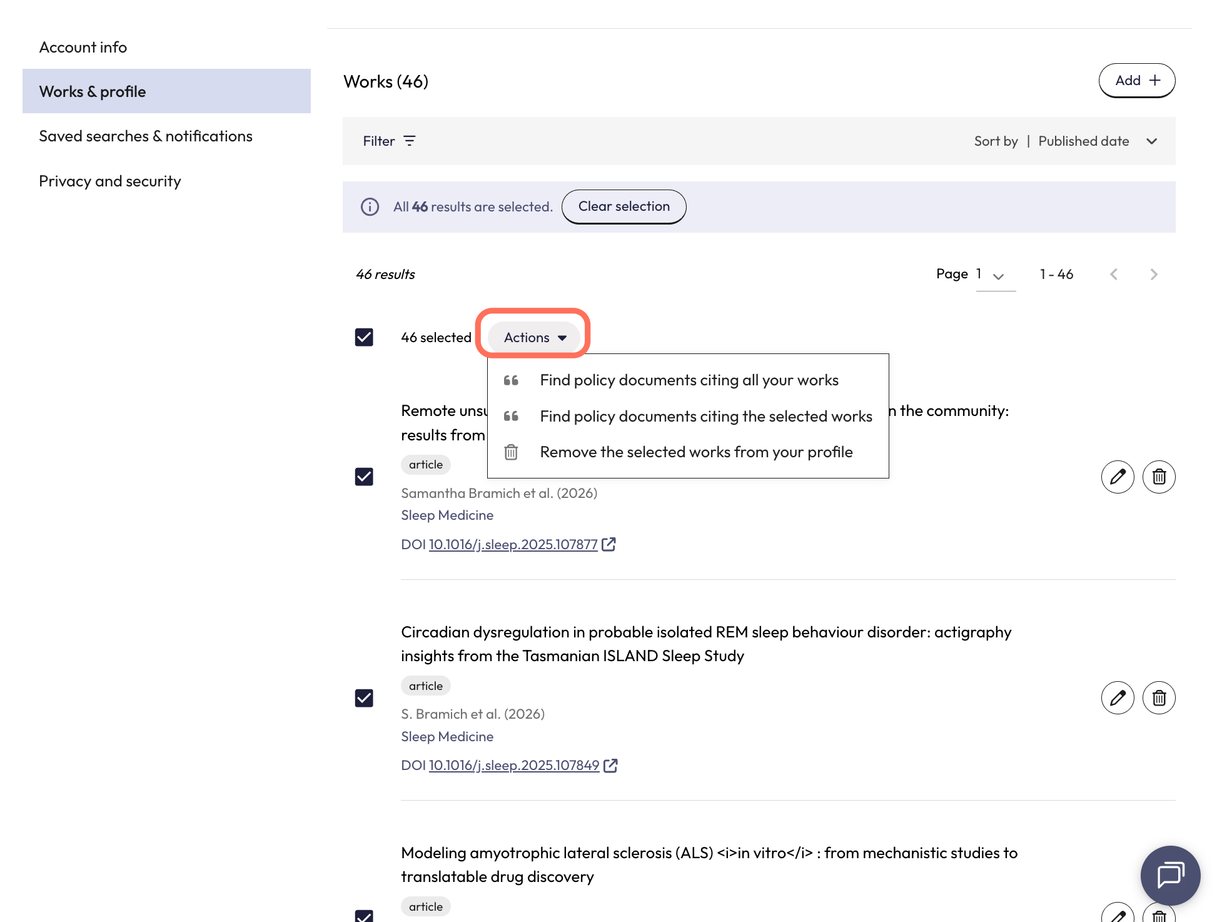Viewport: 1217px width, 922px height.
Task: Choose Find policy documents citing all your works
Action: (x=689, y=380)
